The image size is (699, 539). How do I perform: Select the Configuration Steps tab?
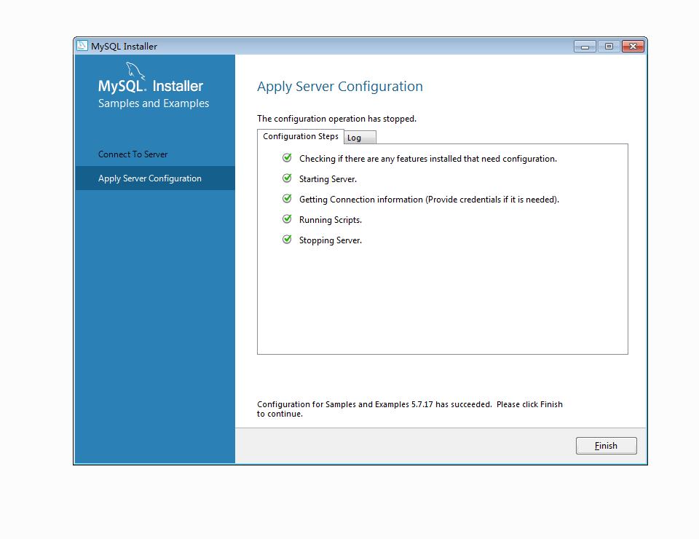point(301,136)
